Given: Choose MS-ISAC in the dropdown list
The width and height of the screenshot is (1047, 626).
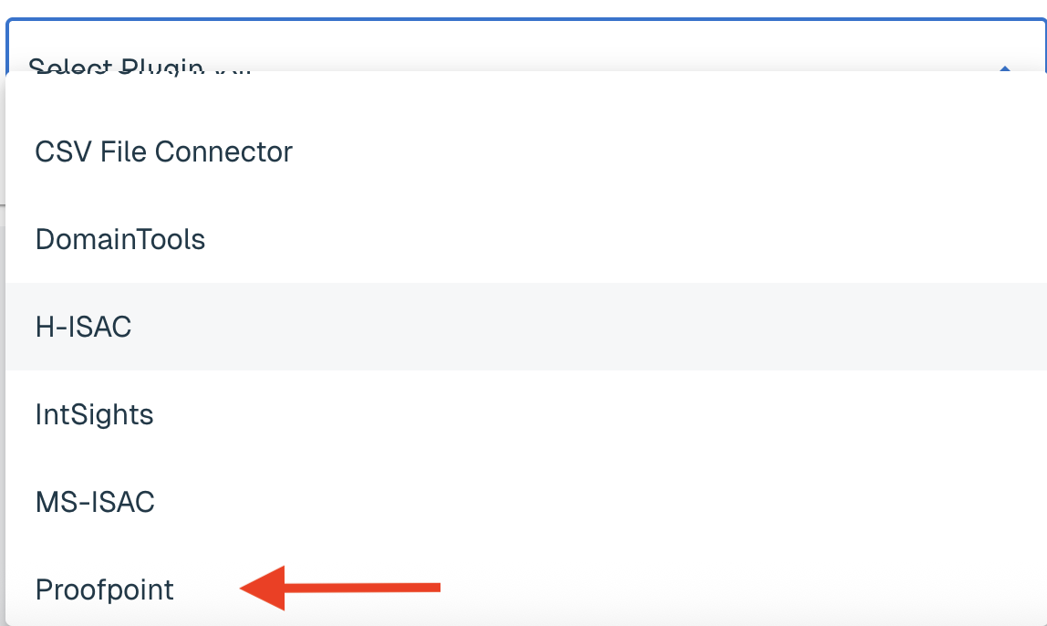Looking at the screenshot, I should pyautogui.click(x=526, y=502).
